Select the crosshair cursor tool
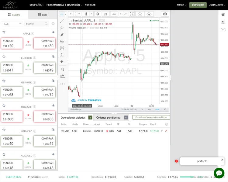The width and height of the screenshot is (228, 182). click(62, 14)
